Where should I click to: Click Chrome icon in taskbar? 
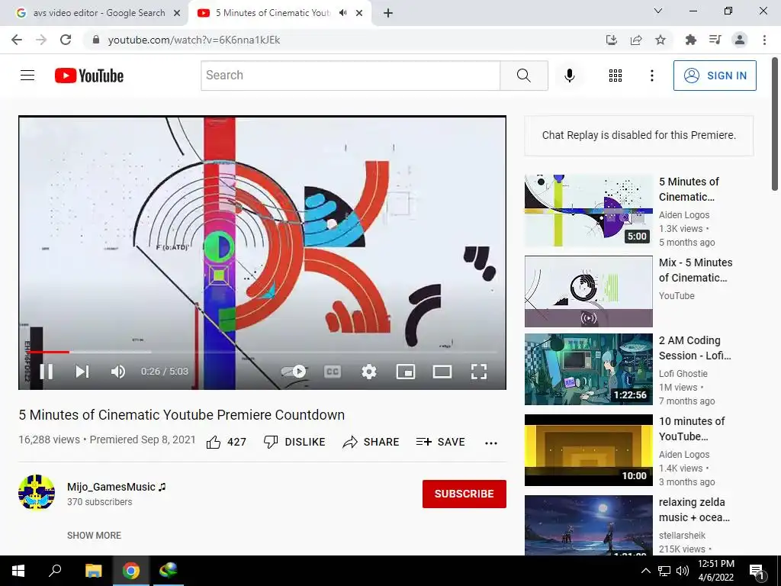(130, 571)
